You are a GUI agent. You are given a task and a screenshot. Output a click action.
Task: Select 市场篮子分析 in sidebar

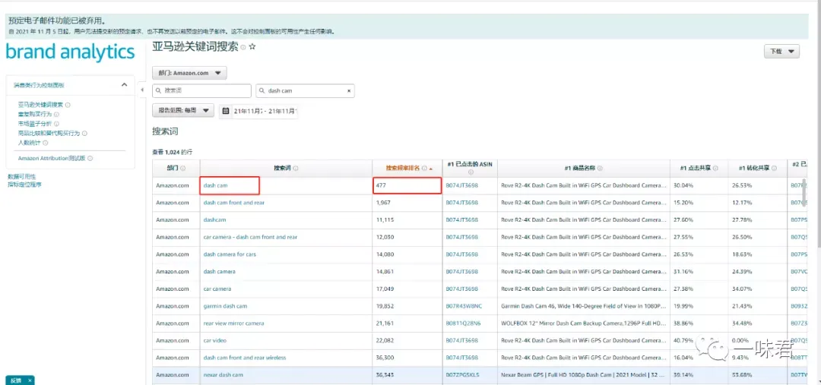35,124
